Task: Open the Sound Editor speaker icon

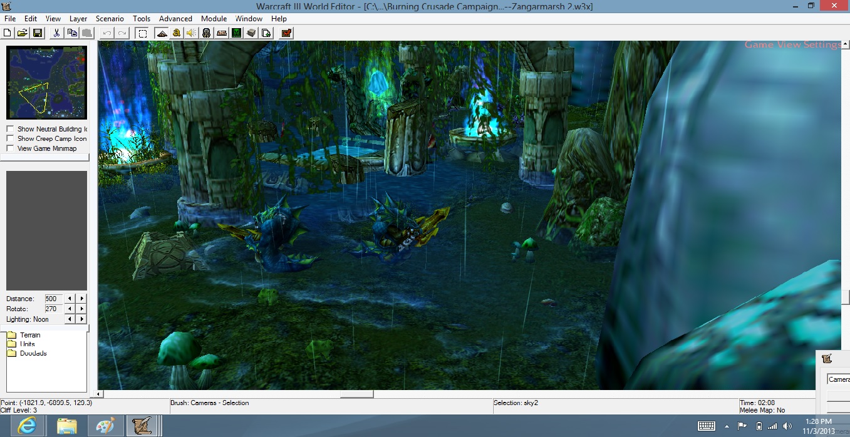Action: point(192,33)
